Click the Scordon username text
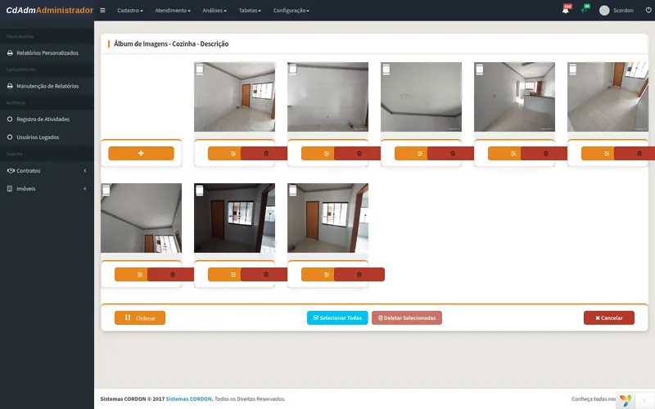 point(623,11)
